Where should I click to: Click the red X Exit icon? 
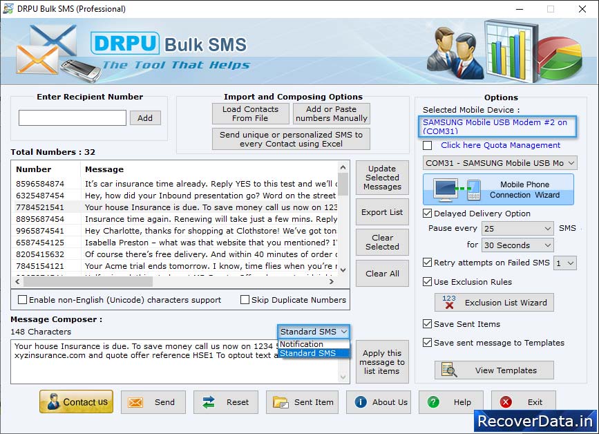coord(506,402)
